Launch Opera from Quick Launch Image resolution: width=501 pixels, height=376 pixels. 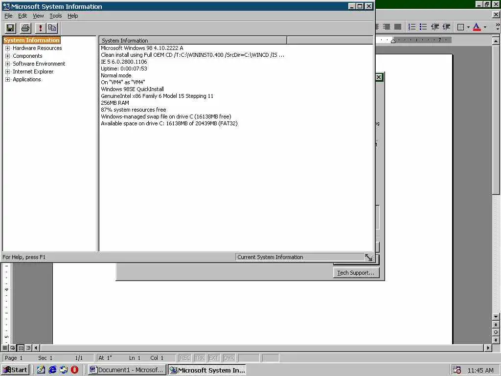pos(74,370)
